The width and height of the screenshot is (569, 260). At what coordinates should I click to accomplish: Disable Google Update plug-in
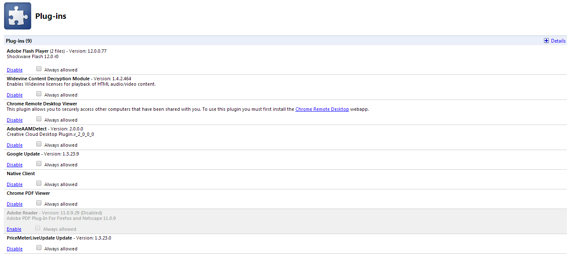coord(15,165)
